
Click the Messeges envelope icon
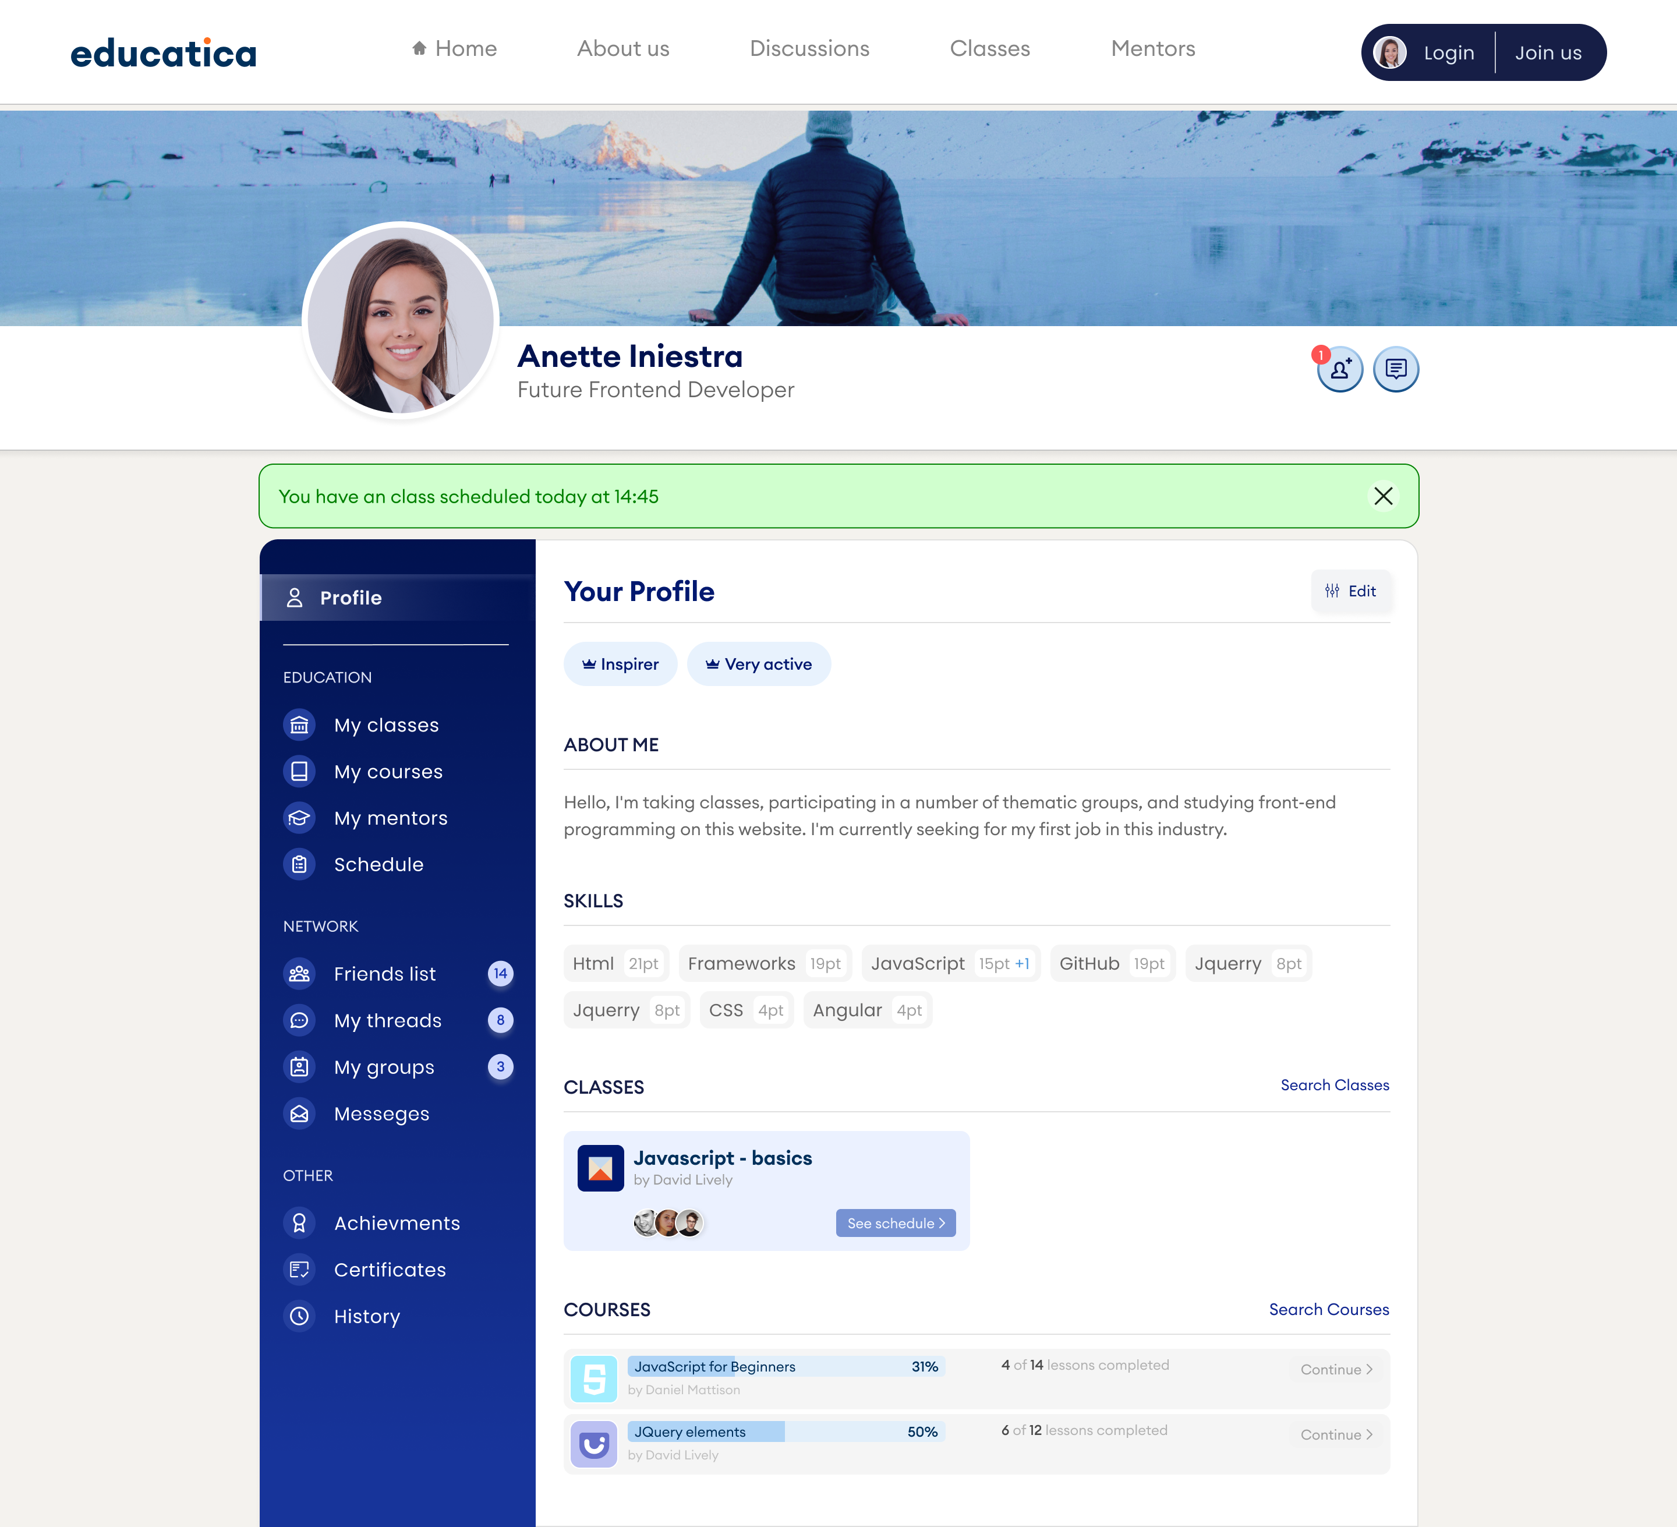coord(299,1114)
